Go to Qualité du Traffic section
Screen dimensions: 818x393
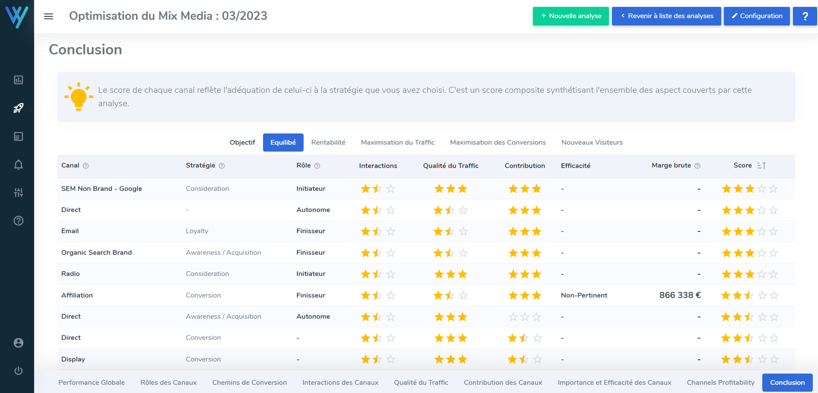(421, 383)
